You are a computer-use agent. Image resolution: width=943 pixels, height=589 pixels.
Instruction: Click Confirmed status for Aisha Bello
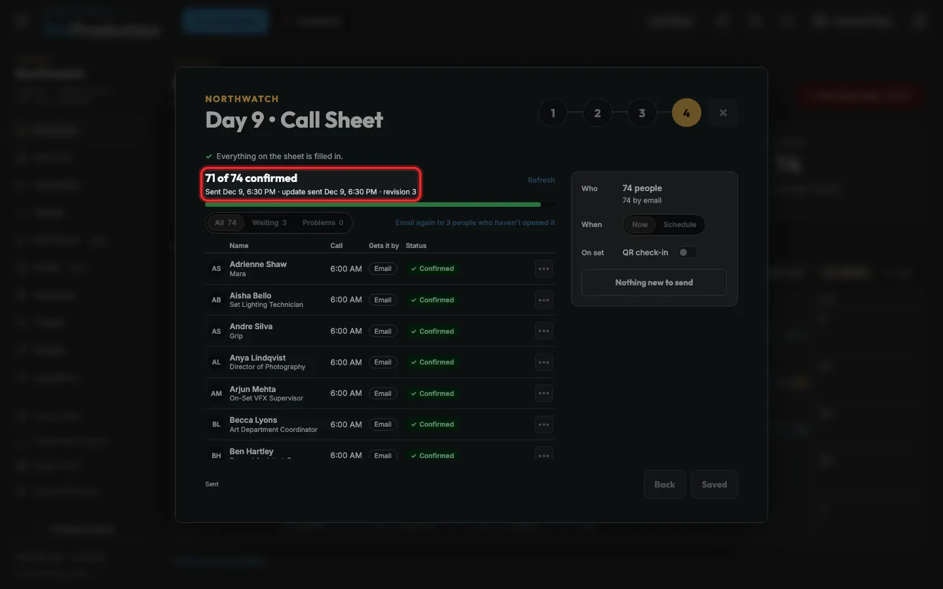pyautogui.click(x=432, y=300)
